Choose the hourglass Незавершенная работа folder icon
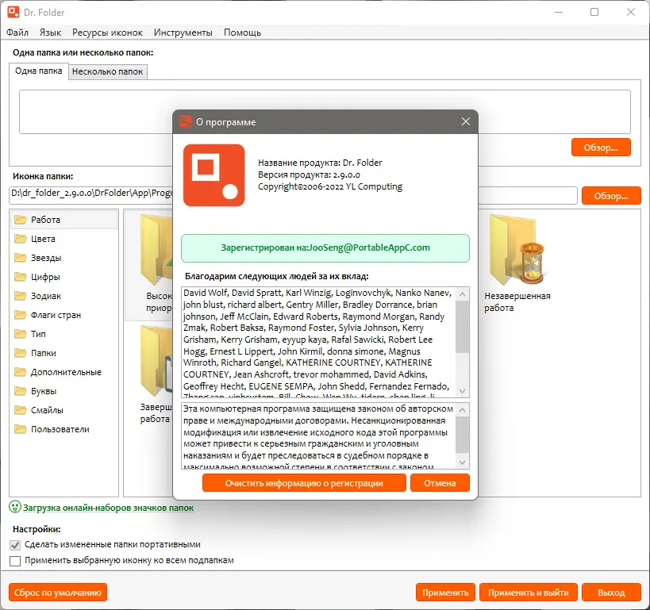This screenshot has height=610, width=650. coord(516,250)
